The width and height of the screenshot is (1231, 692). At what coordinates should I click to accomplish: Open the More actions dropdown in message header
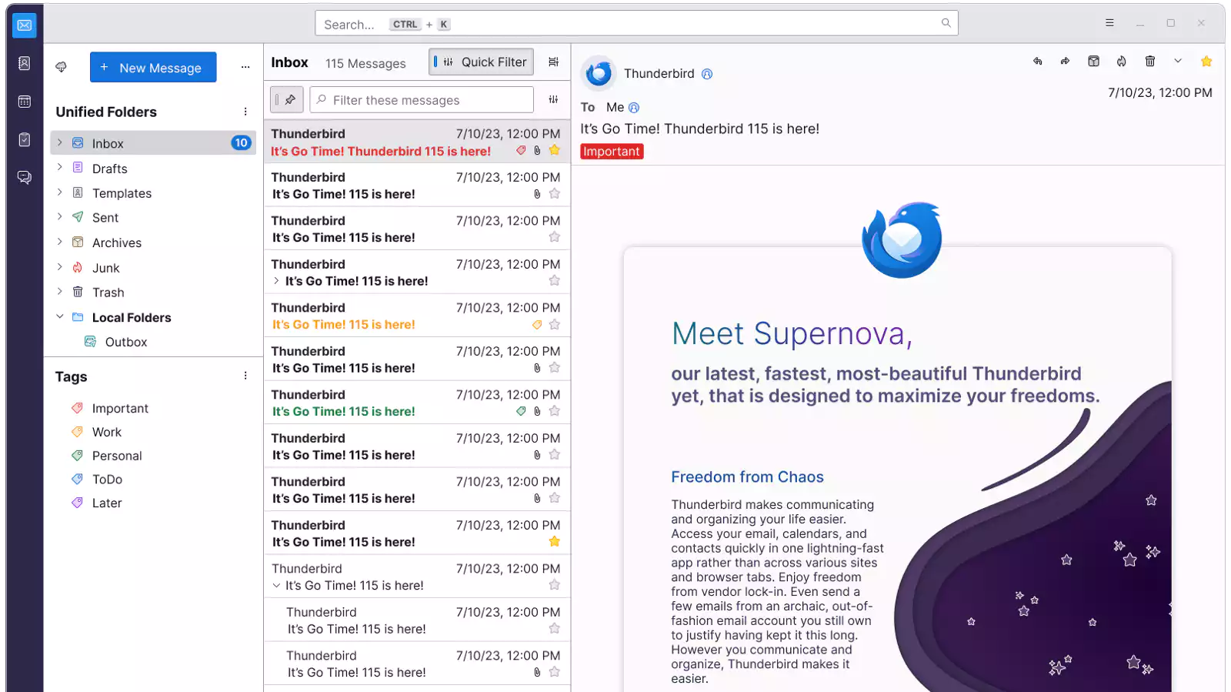pyautogui.click(x=1178, y=62)
